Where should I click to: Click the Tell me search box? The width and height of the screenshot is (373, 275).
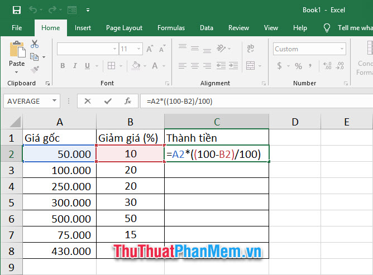348,28
